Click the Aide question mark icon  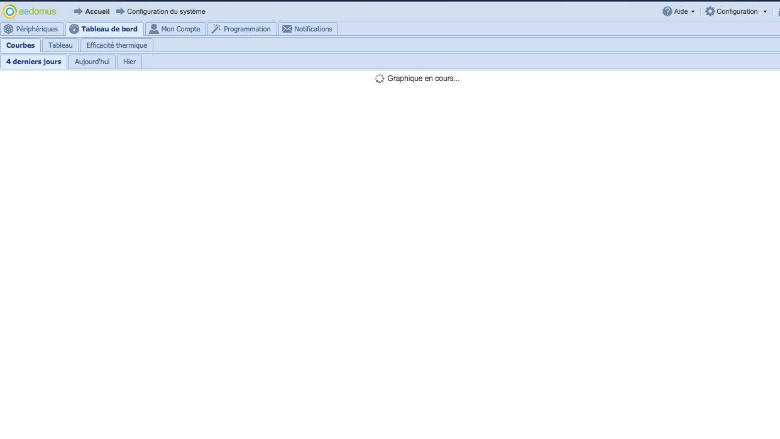(667, 11)
